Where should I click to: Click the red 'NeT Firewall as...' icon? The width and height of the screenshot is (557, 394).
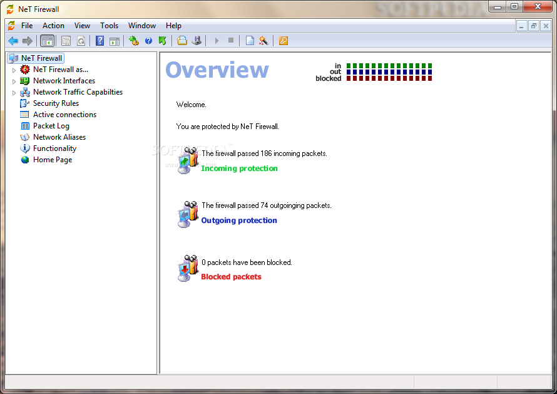[x=25, y=70]
